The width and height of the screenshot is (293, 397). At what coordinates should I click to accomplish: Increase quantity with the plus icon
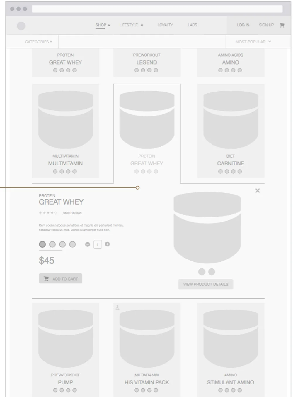[108, 244]
